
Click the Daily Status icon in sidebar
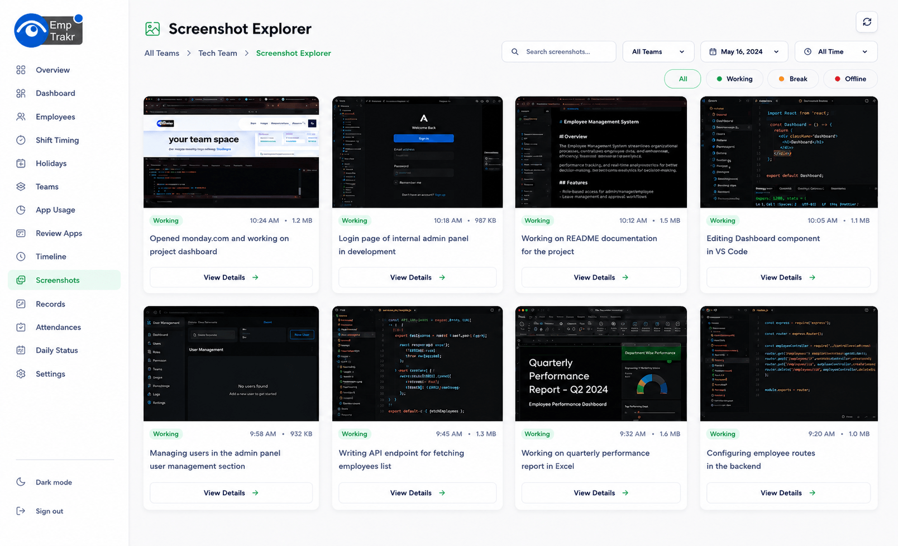(x=21, y=351)
